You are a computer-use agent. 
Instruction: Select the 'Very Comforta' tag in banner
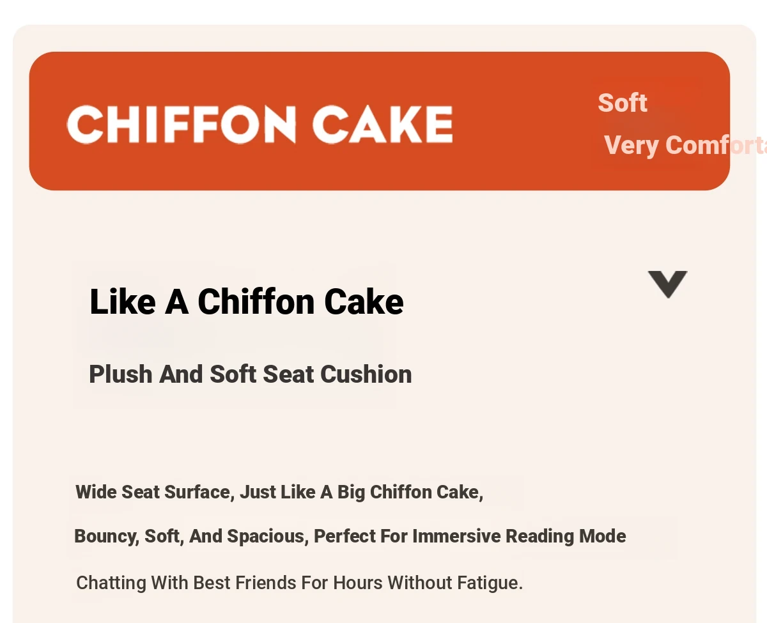click(x=685, y=146)
